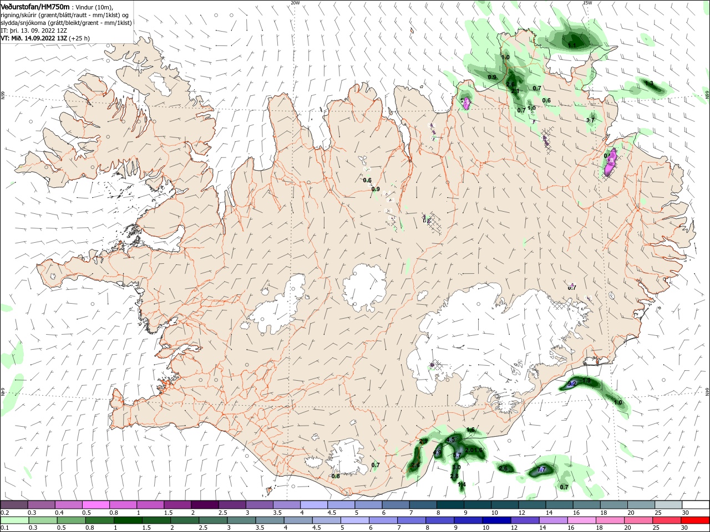Pick the darkest purple snow legend swatch
Screen dimensions: 710x532
(204, 505)
